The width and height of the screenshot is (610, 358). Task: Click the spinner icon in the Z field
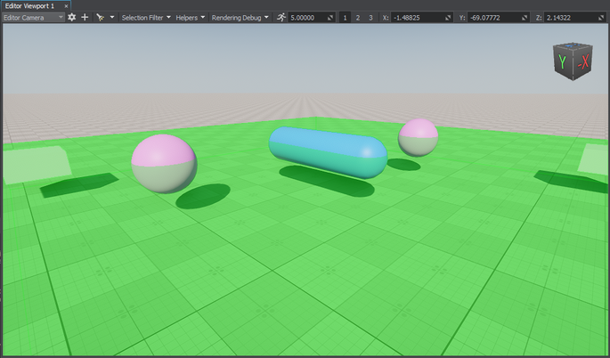[599, 17]
